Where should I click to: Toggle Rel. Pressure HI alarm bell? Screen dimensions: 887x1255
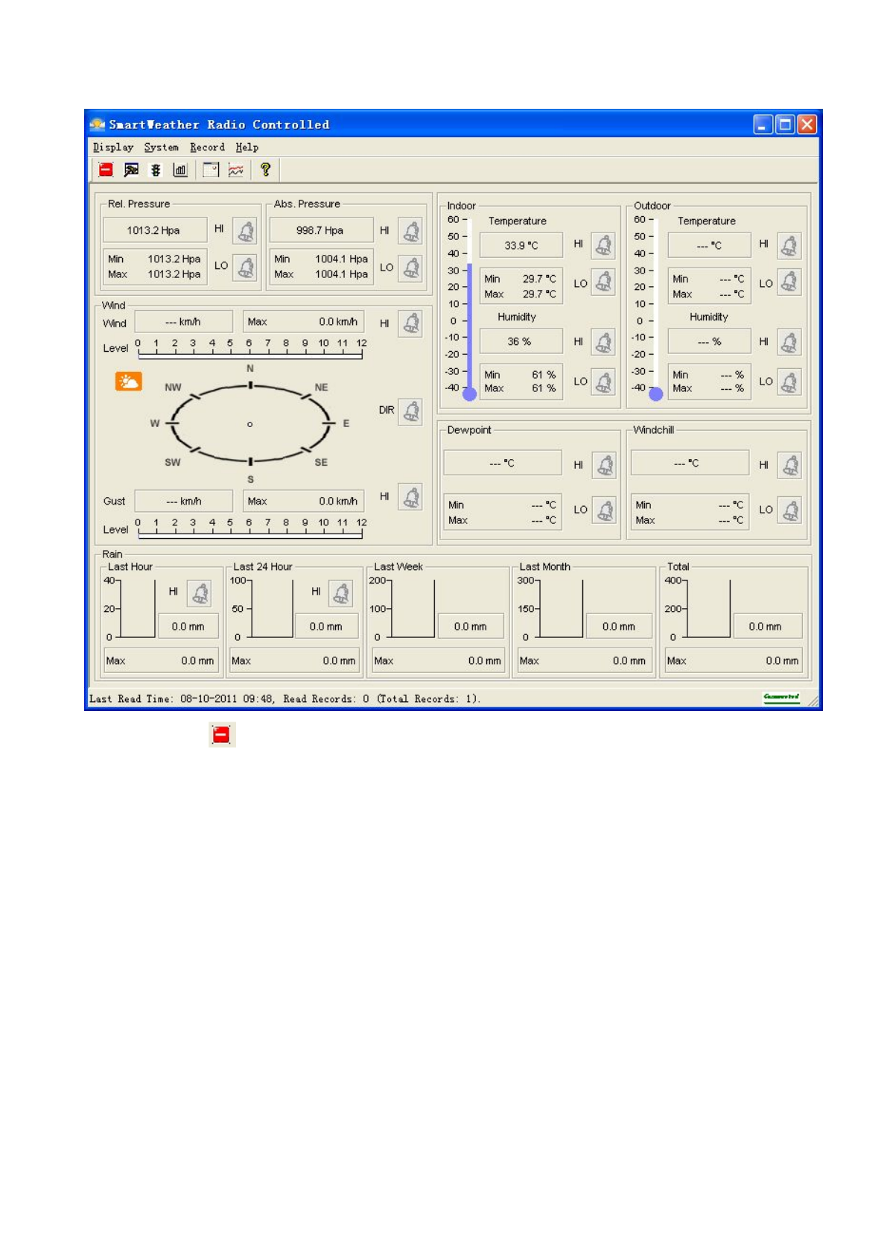pos(245,231)
